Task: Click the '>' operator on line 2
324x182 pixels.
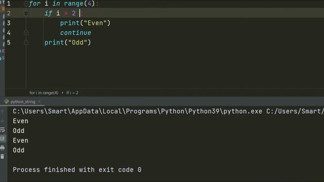Action: (66, 14)
